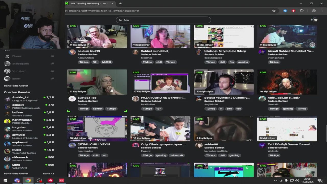
Task: Select the fps tag under dogukangkce
Action: [231, 62]
